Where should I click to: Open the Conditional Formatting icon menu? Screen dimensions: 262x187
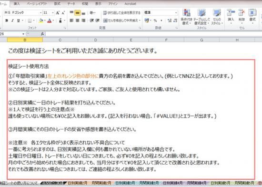tap(186, 17)
